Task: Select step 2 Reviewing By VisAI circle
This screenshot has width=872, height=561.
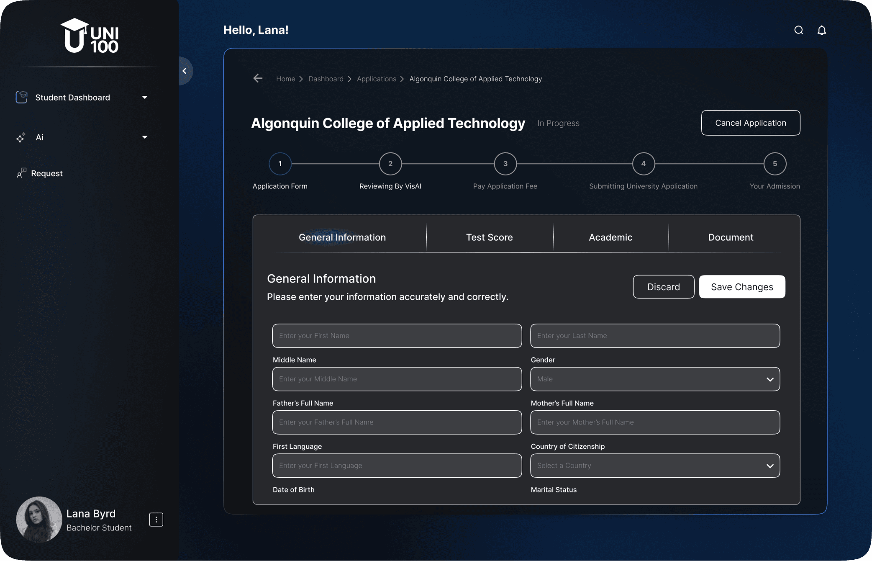Action: 390,164
